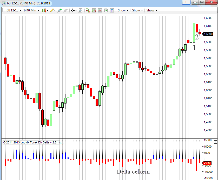This screenshot has width=218, height=180.
Task: Click the L link button in title bar
Action: point(186,2)
